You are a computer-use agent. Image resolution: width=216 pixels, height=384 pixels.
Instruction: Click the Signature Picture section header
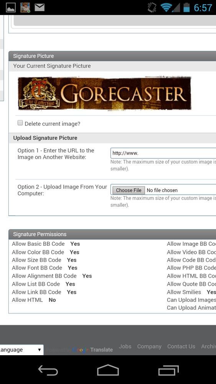click(x=112, y=56)
